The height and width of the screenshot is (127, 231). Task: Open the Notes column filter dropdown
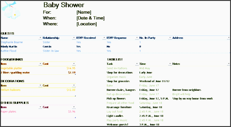point(229,64)
